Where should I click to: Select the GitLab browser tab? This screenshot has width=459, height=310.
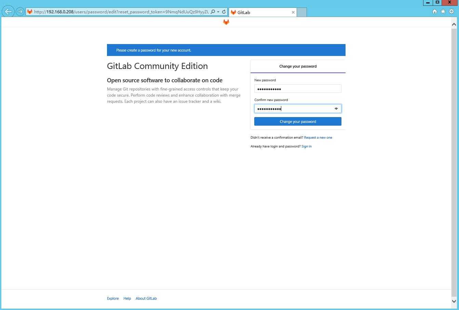click(x=262, y=12)
